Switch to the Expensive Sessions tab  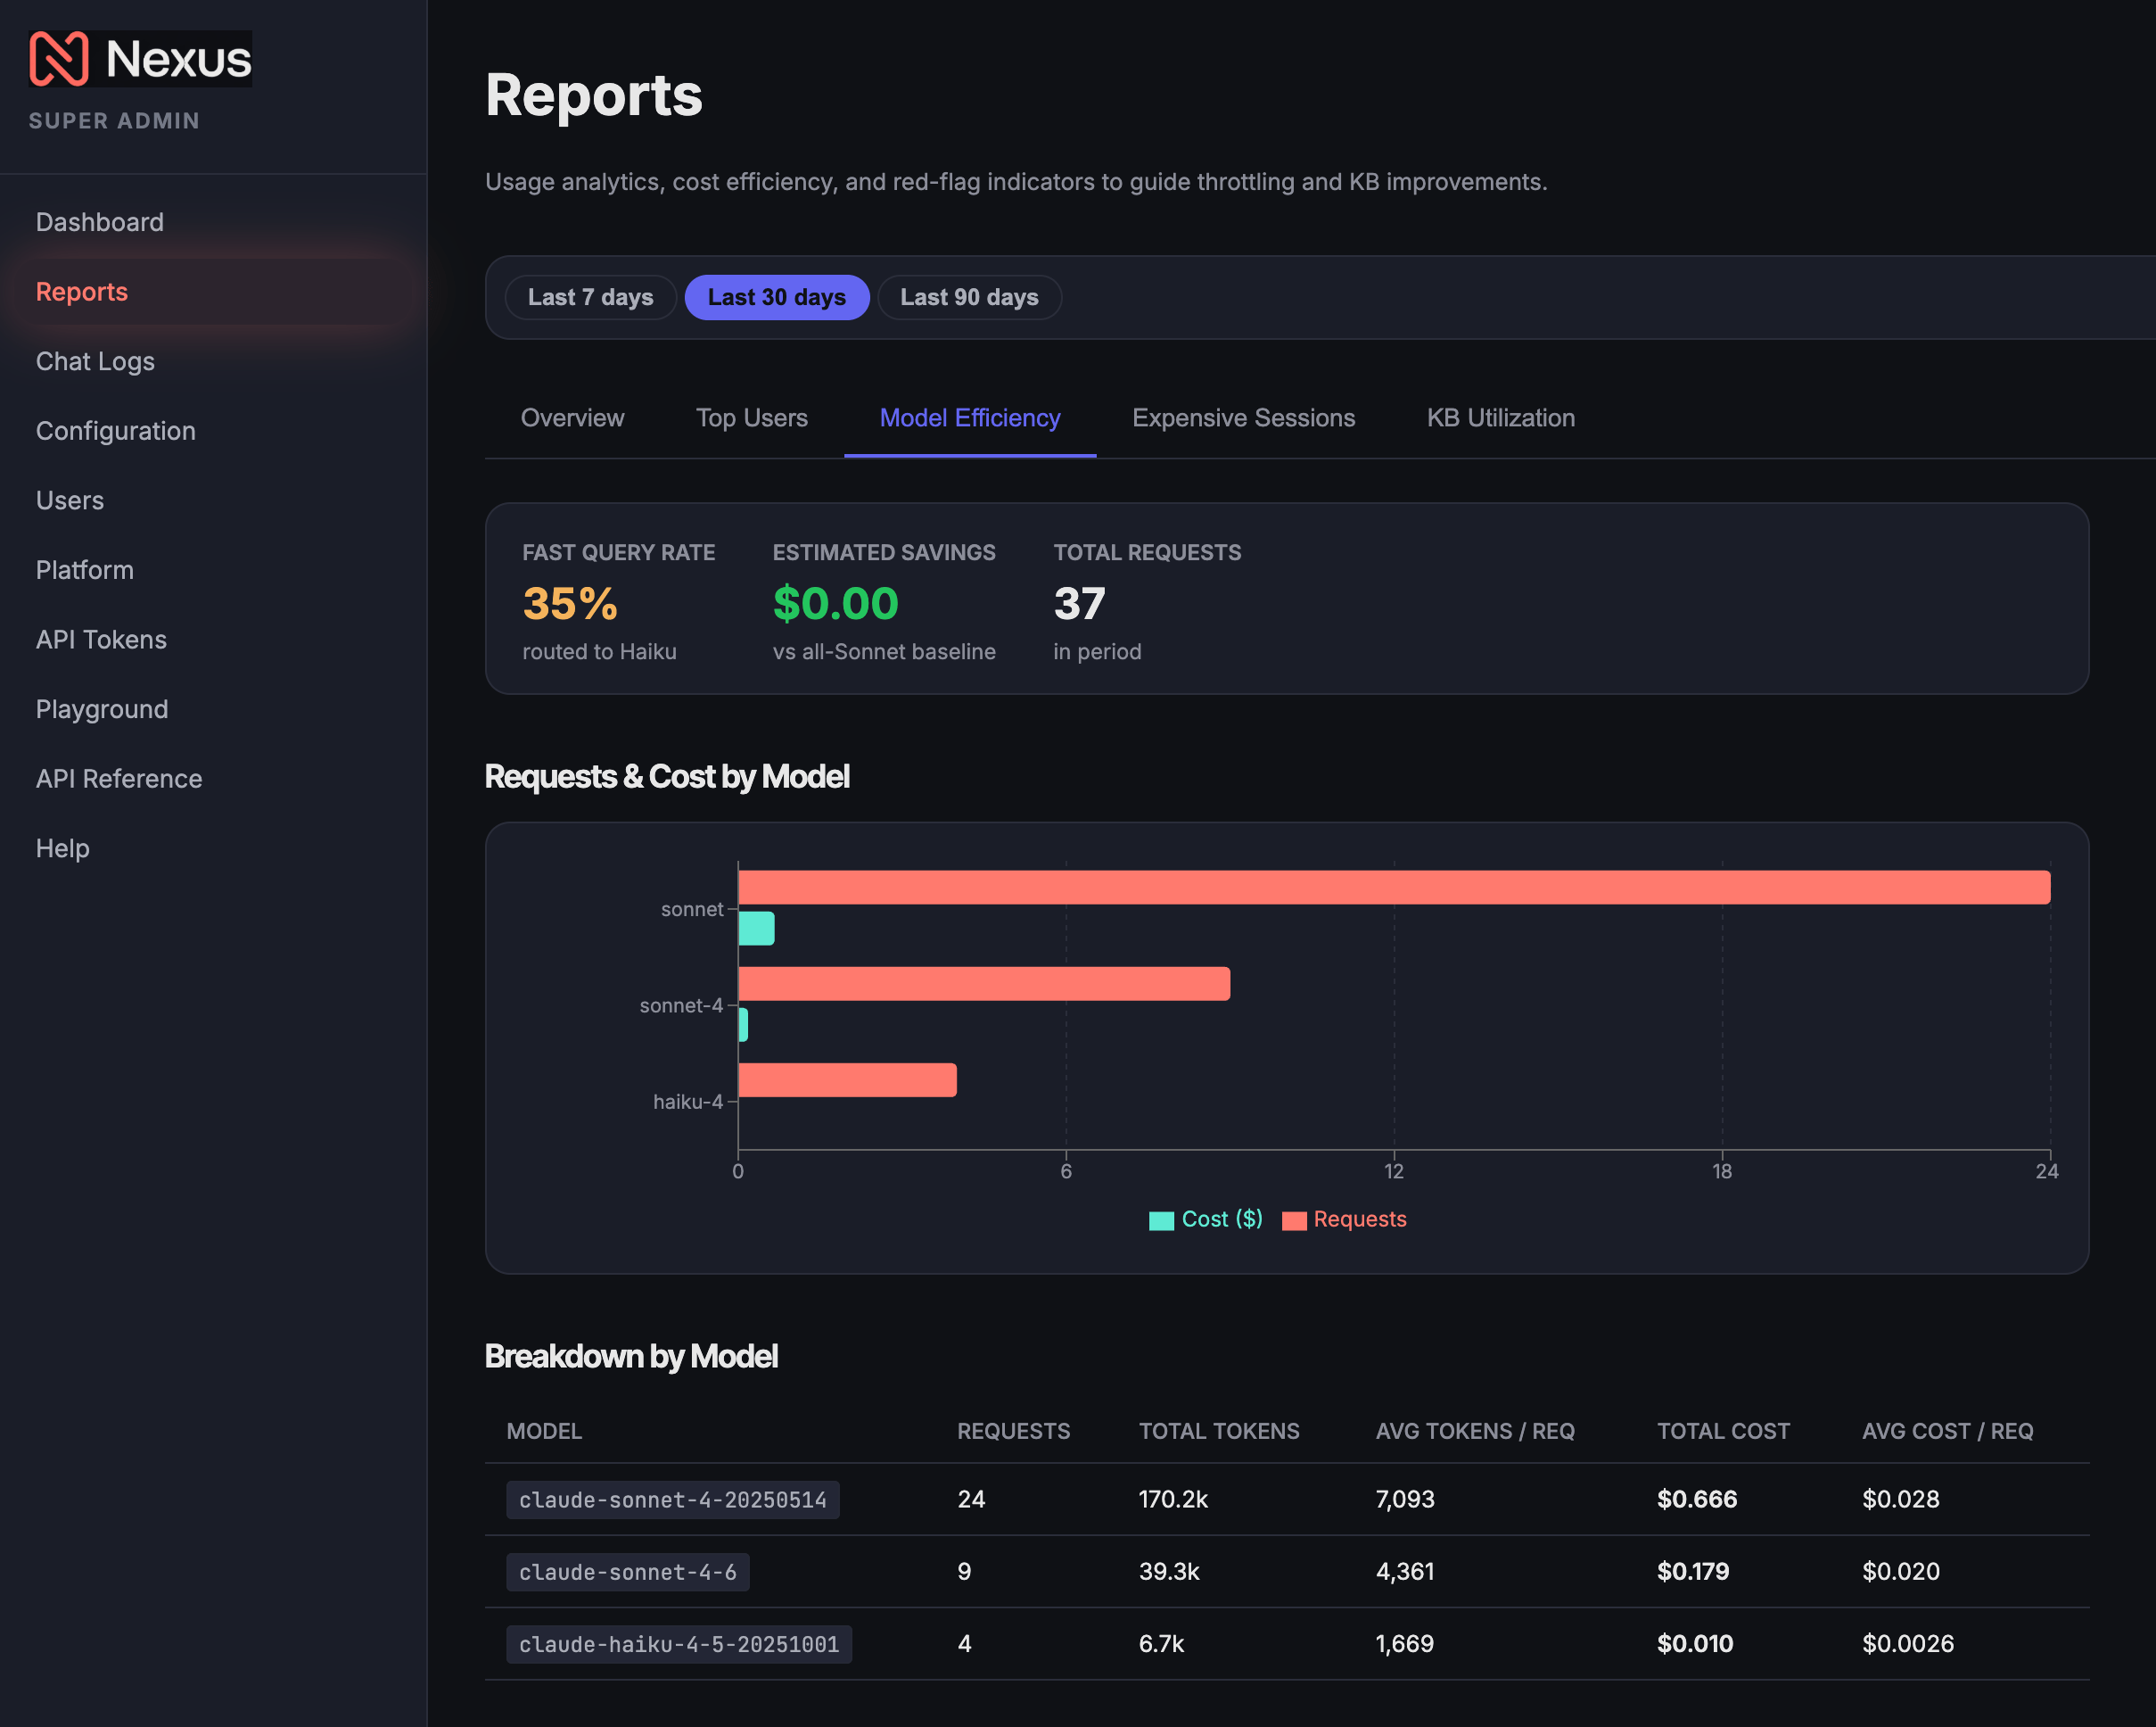point(1243,418)
